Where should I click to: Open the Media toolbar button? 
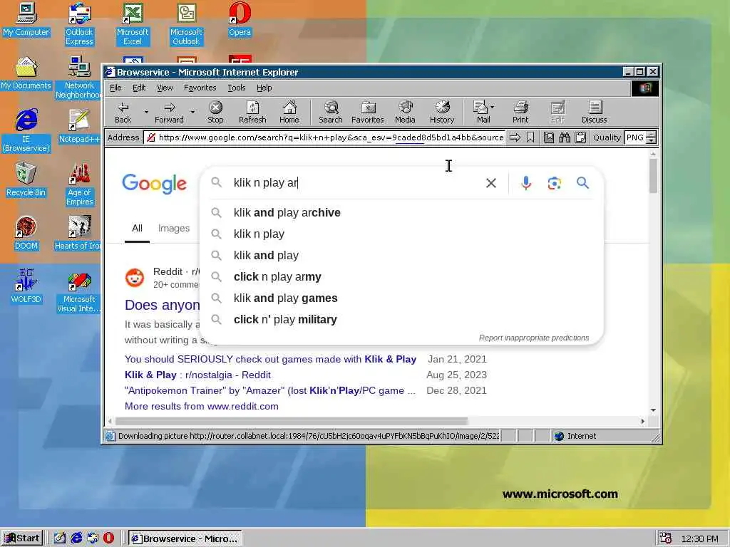405,112
